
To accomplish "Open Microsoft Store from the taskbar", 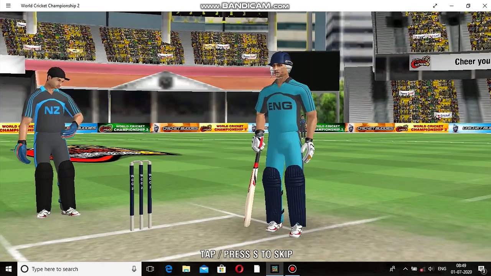I will point(221,269).
